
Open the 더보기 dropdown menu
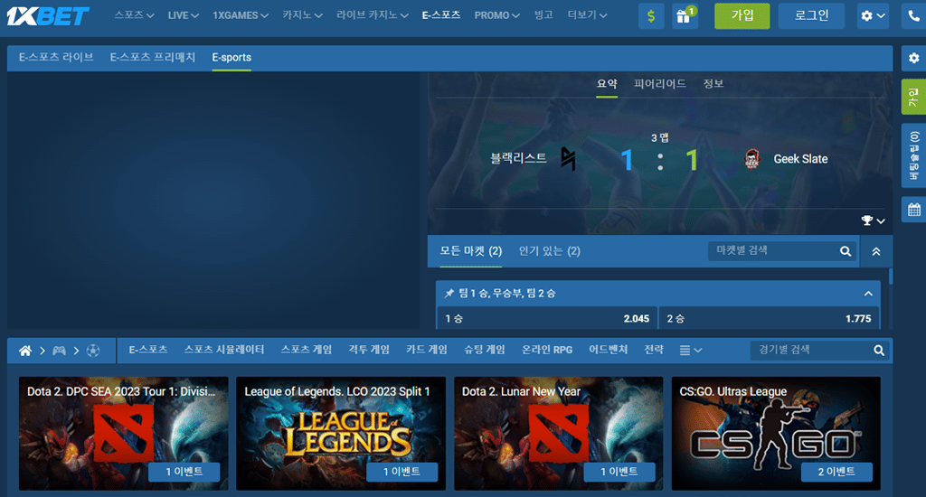(587, 15)
